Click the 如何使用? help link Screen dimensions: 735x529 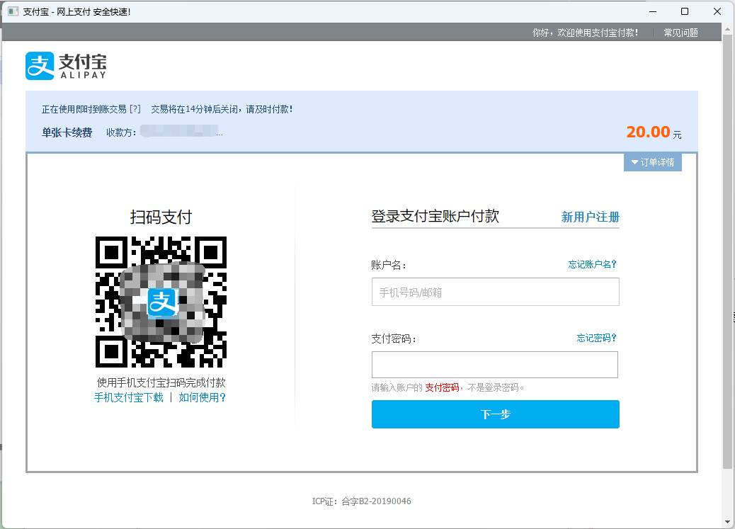coord(202,398)
